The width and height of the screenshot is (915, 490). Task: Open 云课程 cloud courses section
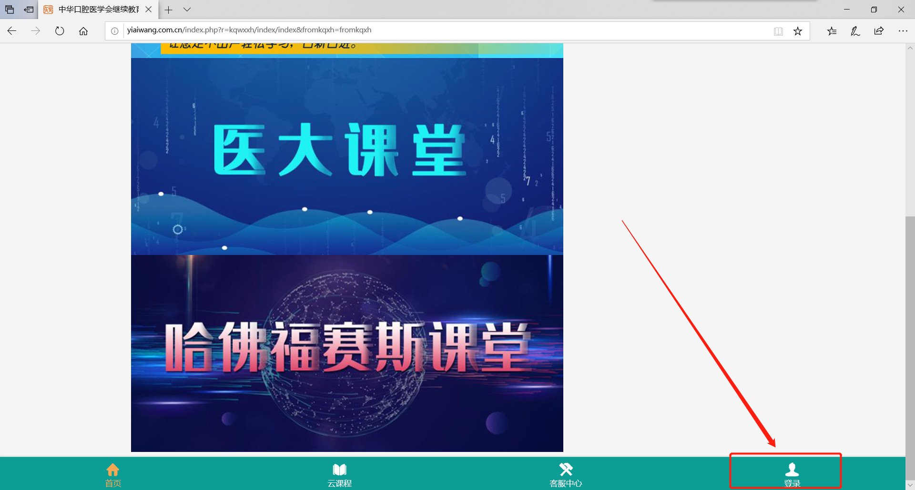(x=339, y=474)
